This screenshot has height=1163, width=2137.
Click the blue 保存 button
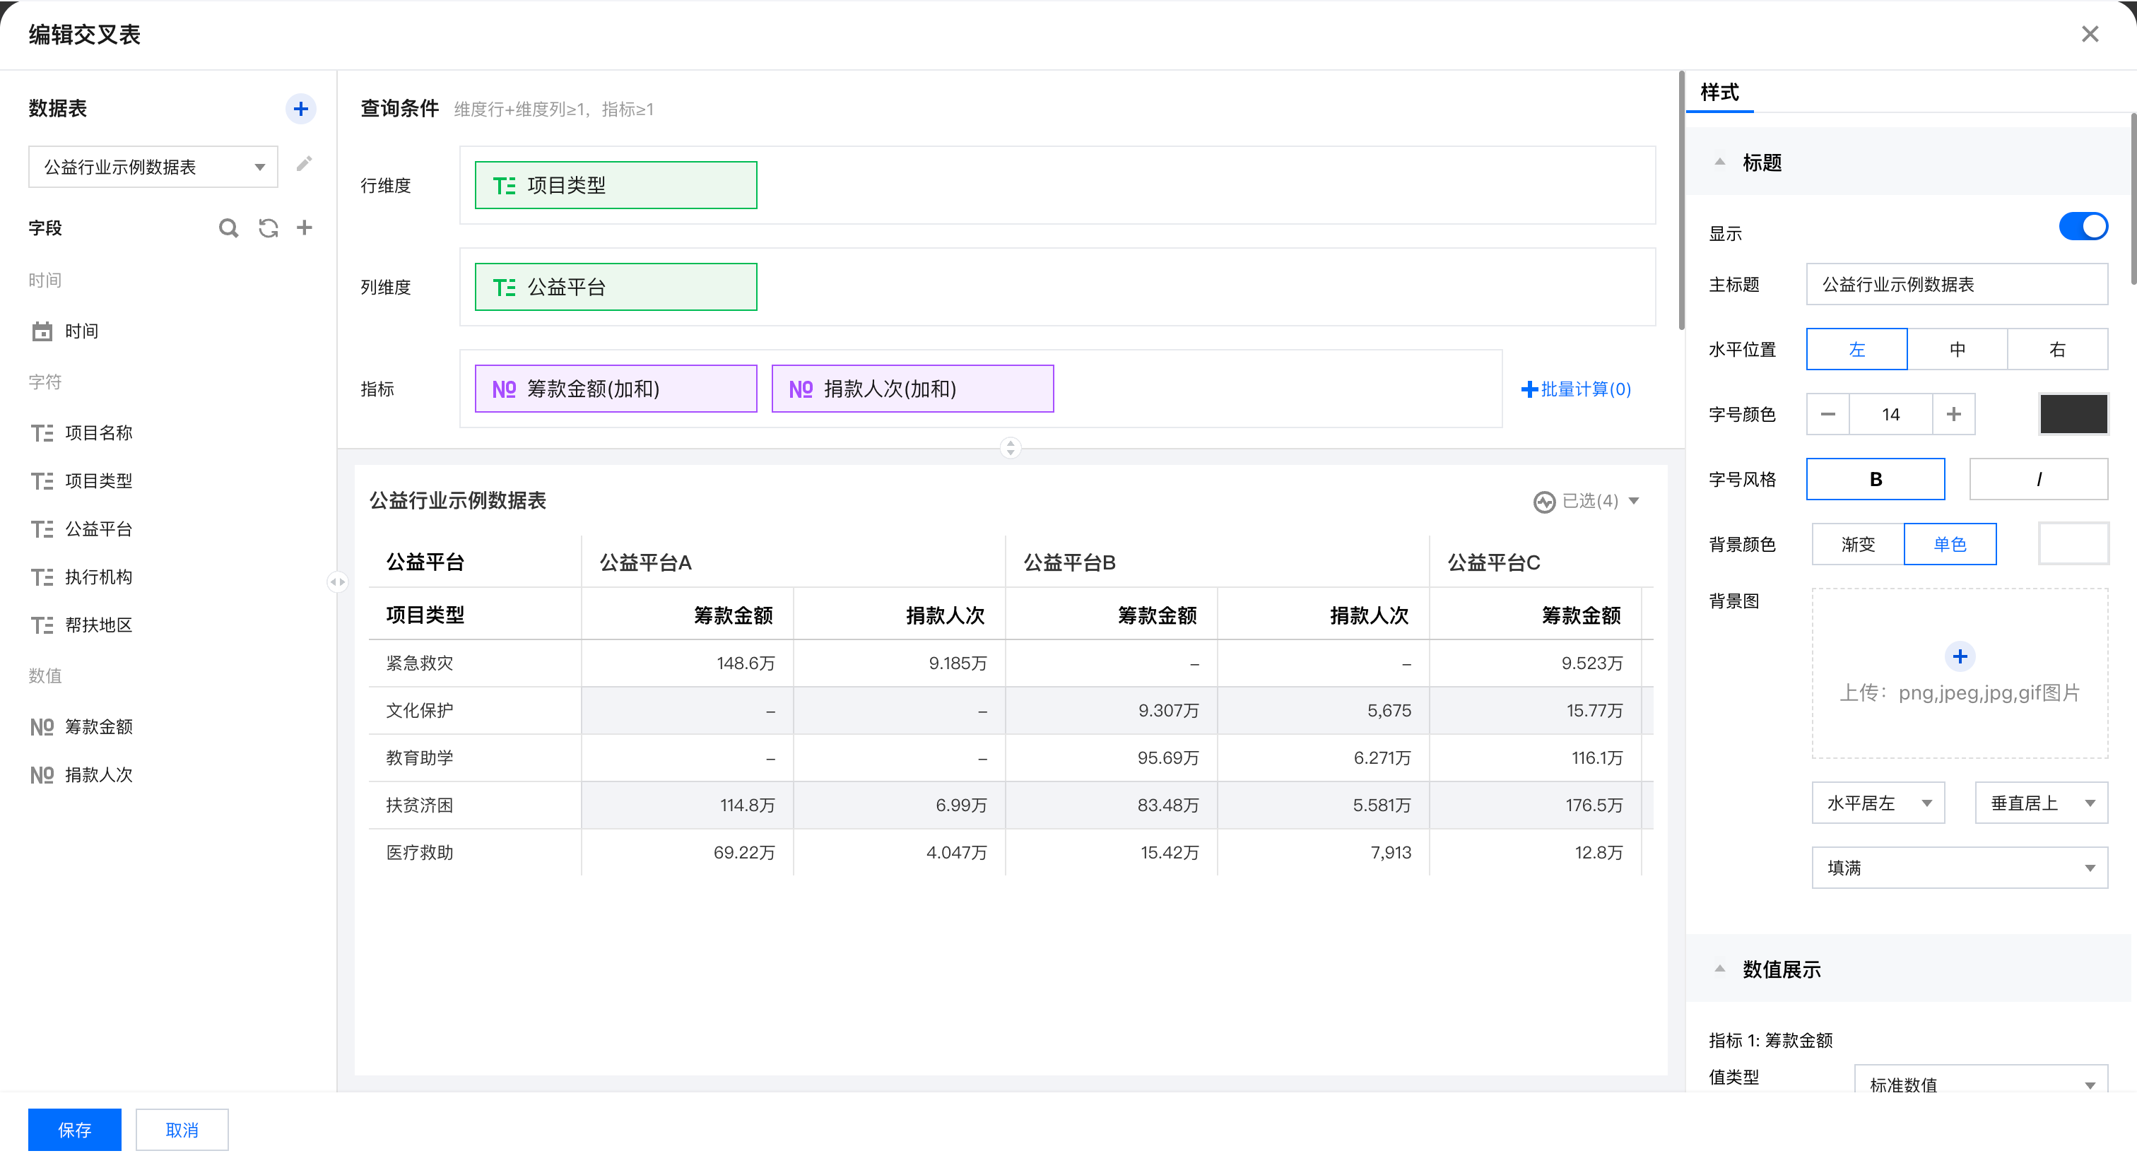73,1129
